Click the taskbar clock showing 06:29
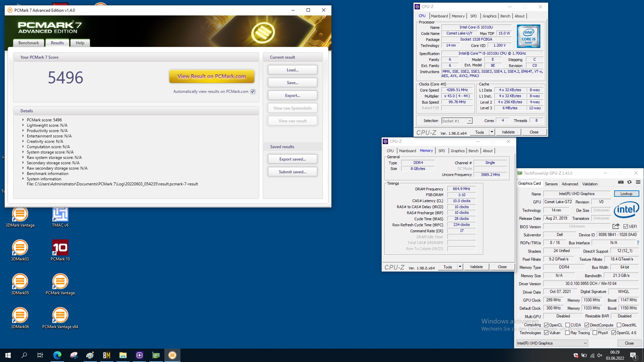 pos(615,355)
